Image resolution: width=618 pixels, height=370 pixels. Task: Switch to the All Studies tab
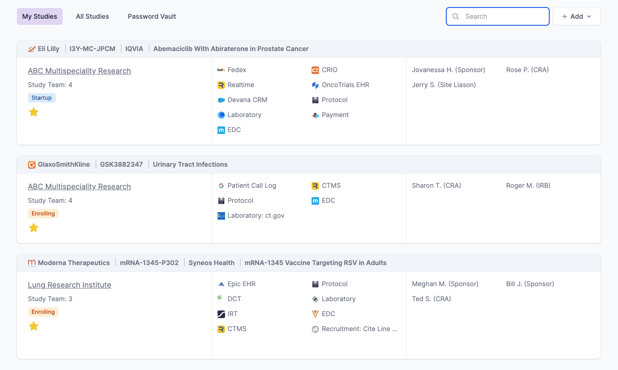click(x=93, y=16)
